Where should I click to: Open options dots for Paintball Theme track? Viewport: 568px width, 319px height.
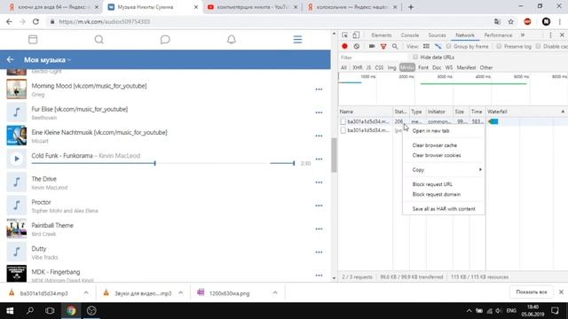tap(319, 229)
